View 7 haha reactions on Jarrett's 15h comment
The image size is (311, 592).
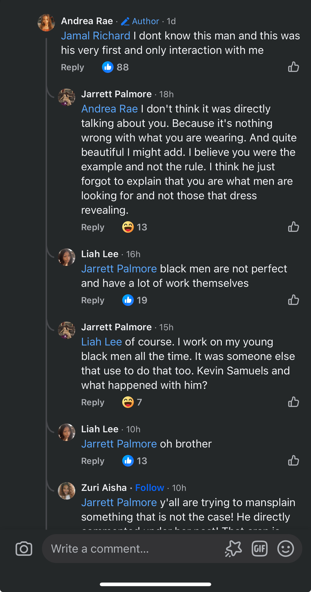[x=132, y=402]
